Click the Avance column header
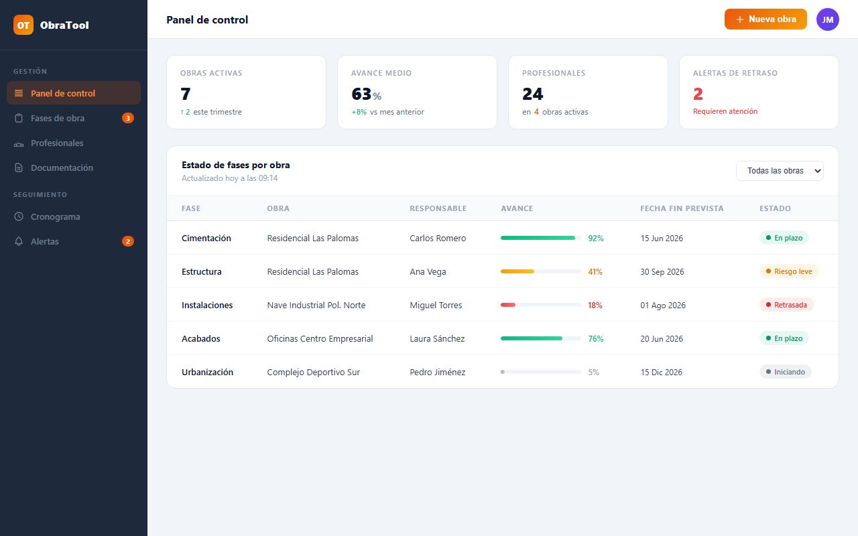 pos(517,208)
